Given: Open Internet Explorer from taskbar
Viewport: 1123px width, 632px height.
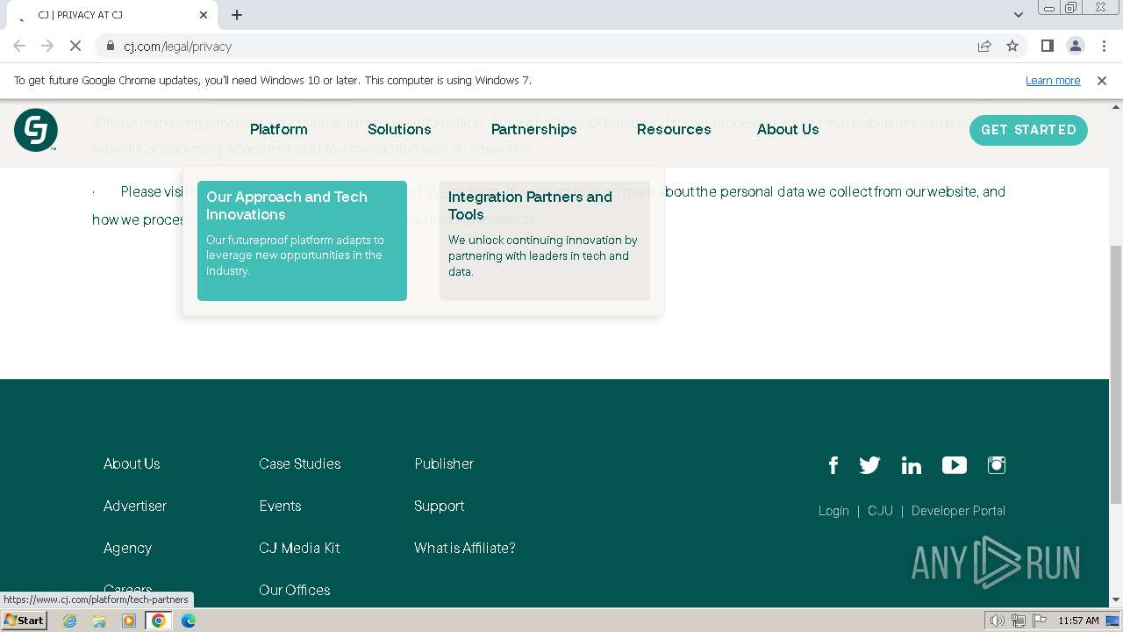Looking at the screenshot, I should (x=70, y=621).
